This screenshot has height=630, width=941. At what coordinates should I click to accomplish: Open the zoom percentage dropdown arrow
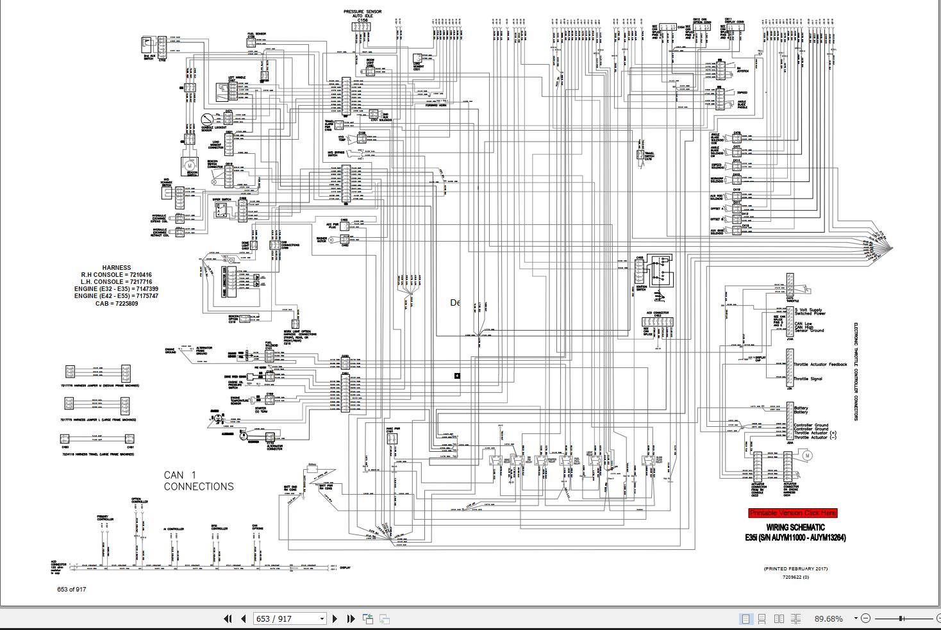point(856,619)
